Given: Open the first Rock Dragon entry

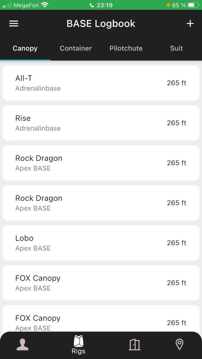Looking at the screenshot, I should [101, 162].
